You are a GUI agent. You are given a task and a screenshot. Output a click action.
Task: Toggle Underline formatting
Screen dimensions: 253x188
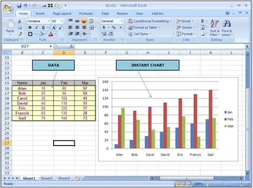43,27
